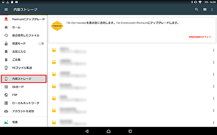This screenshot has width=217, height=135.
Task: Select アカウントを追加
Action: tap(24, 111)
